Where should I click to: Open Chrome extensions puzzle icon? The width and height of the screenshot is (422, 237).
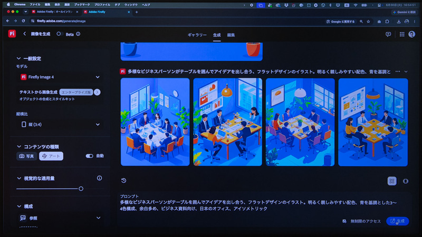[387, 22]
